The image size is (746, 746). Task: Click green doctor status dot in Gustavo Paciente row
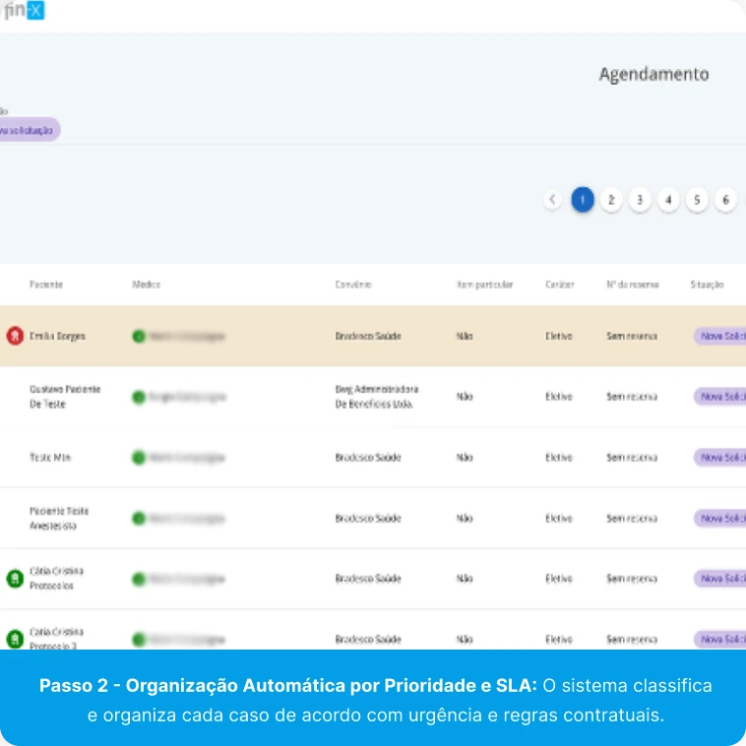click(x=139, y=397)
